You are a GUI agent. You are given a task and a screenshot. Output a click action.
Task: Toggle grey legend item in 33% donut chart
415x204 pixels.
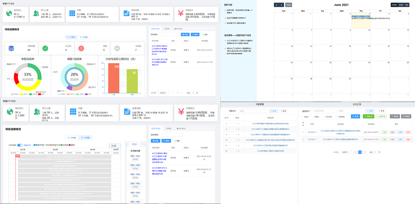(x=15, y=94)
